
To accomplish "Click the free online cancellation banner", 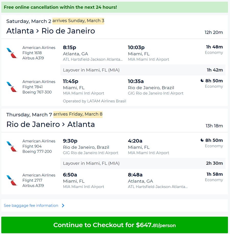I will 114,7.
